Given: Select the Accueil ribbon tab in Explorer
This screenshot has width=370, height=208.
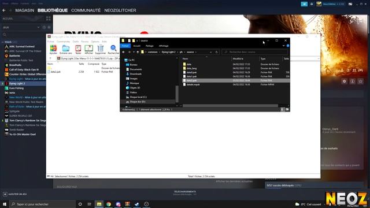Looking at the screenshot, I should [x=137, y=46].
